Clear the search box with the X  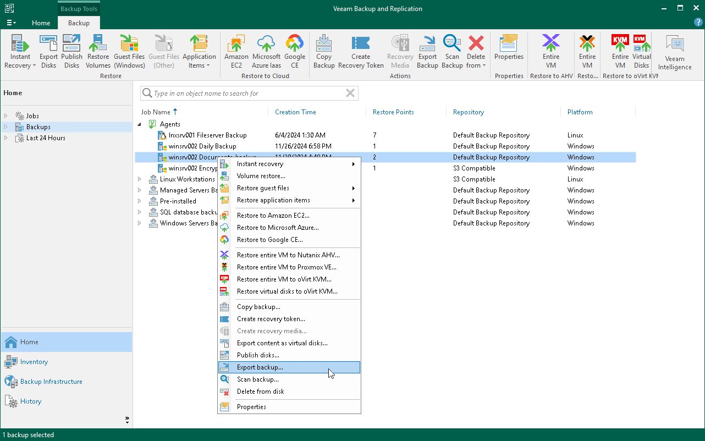pyautogui.click(x=350, y=93)
